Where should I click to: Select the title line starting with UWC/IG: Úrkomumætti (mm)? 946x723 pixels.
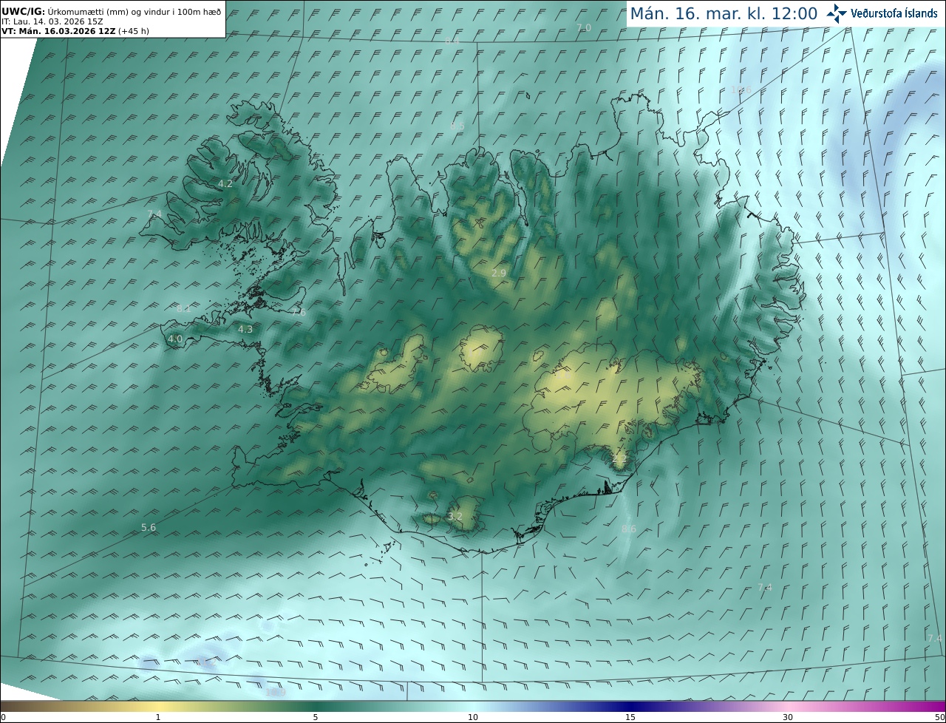pyautogui.click(x=112, y=12)
